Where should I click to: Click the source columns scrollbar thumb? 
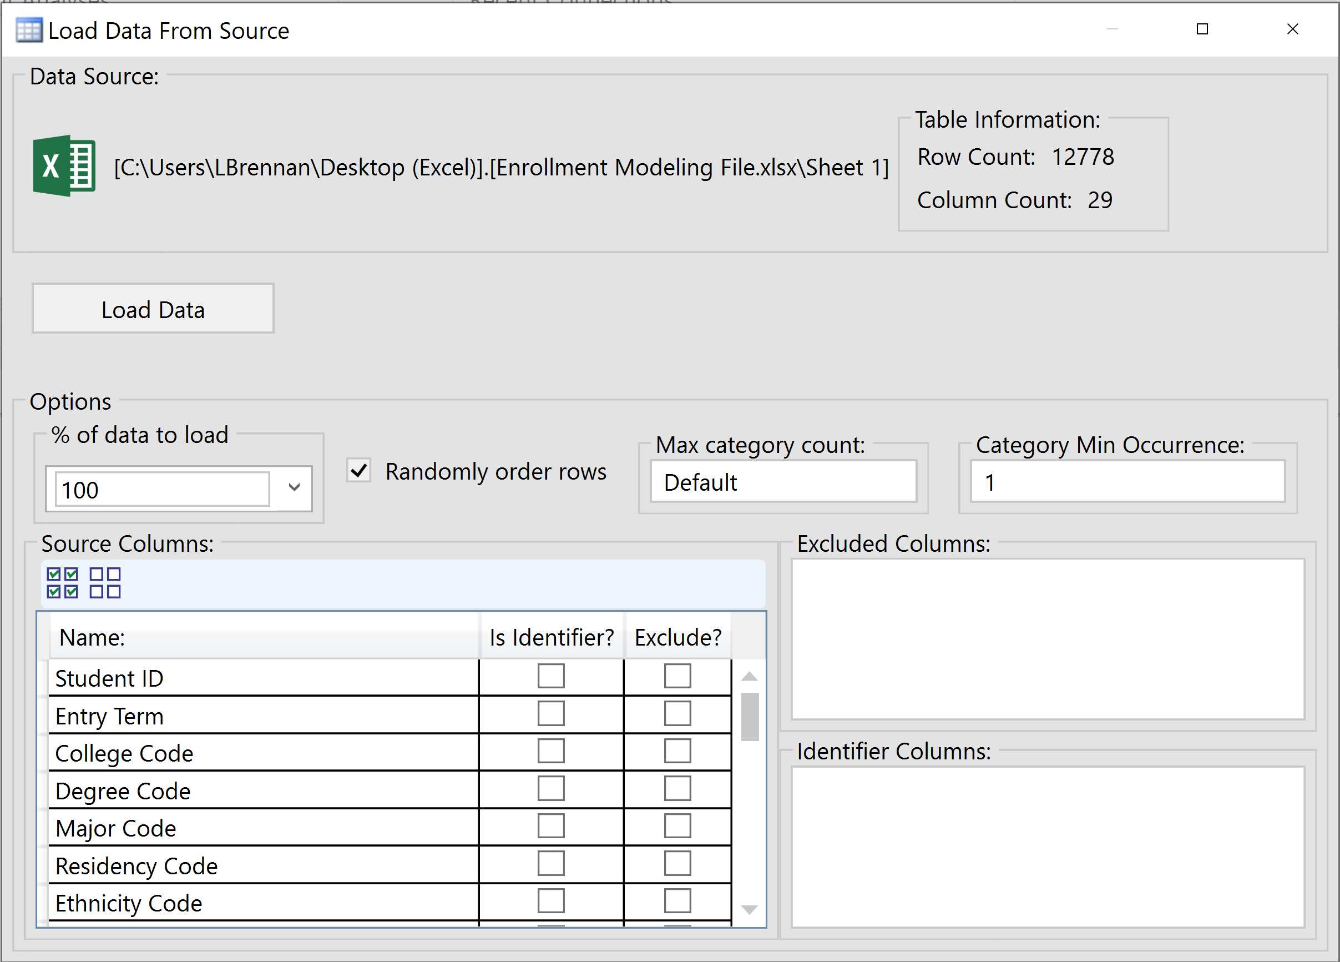[749, 716]
